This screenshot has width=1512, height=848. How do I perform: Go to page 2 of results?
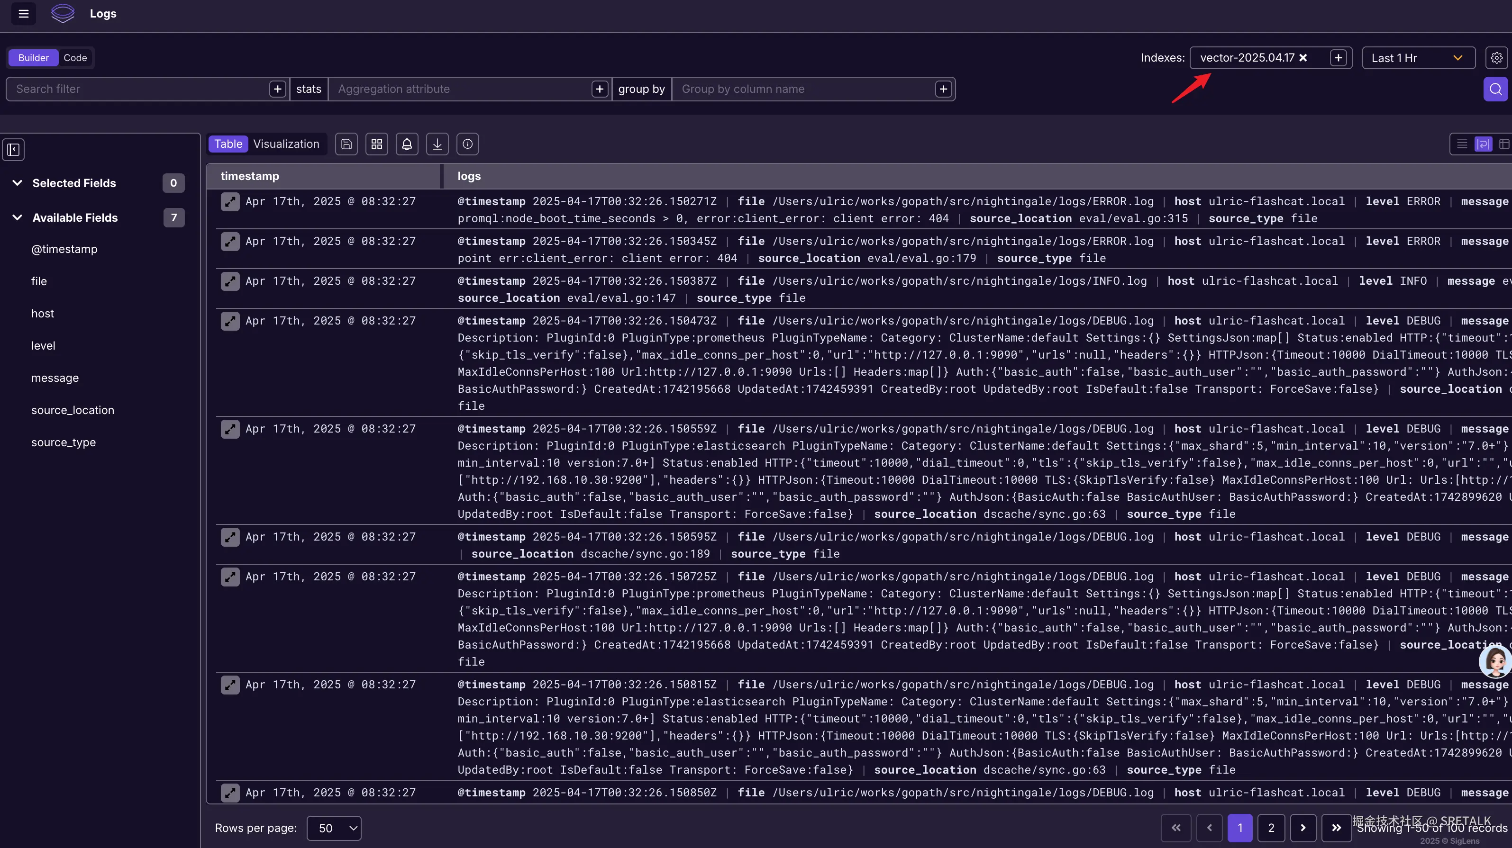[1271, 828]
